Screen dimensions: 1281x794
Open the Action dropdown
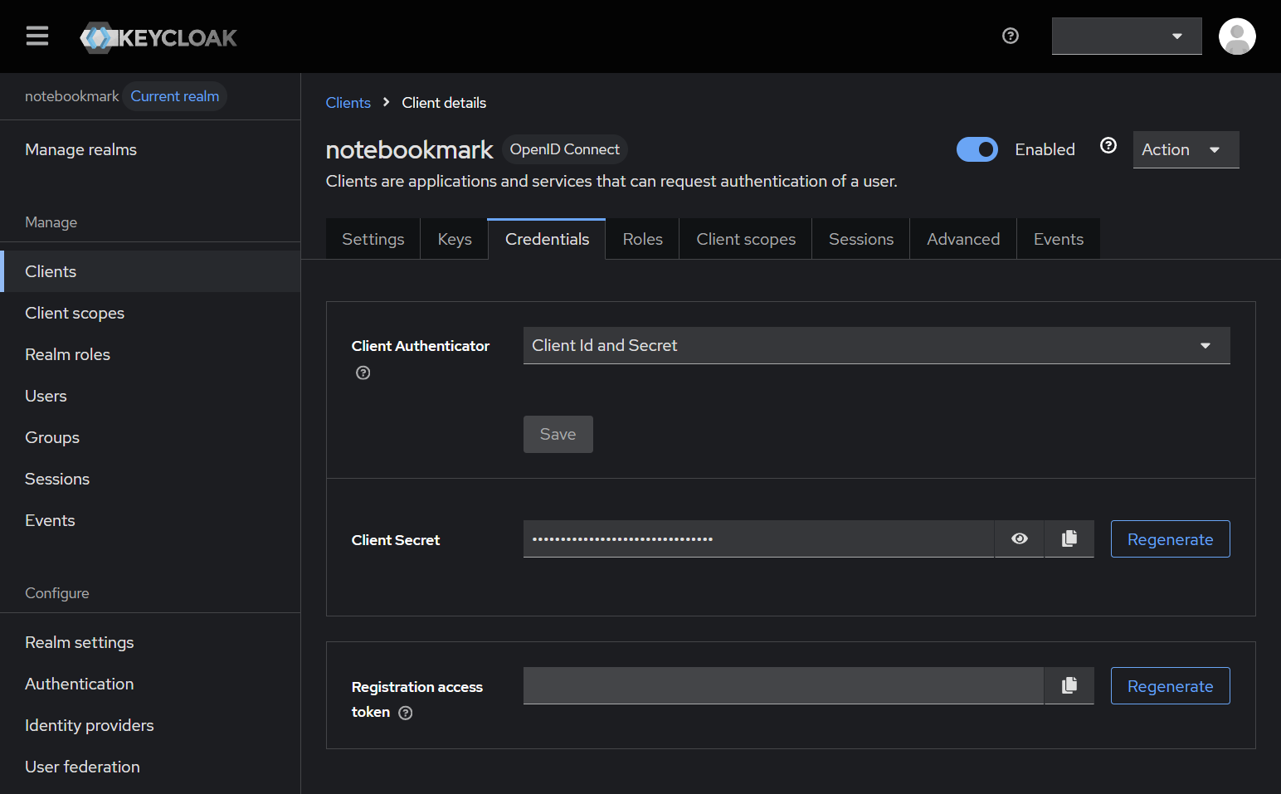click(x=1186, y=149)
